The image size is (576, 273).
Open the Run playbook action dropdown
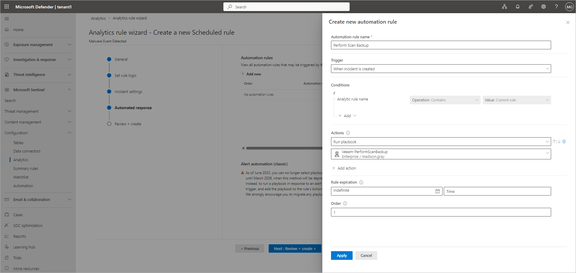click(x=441, y=142)
